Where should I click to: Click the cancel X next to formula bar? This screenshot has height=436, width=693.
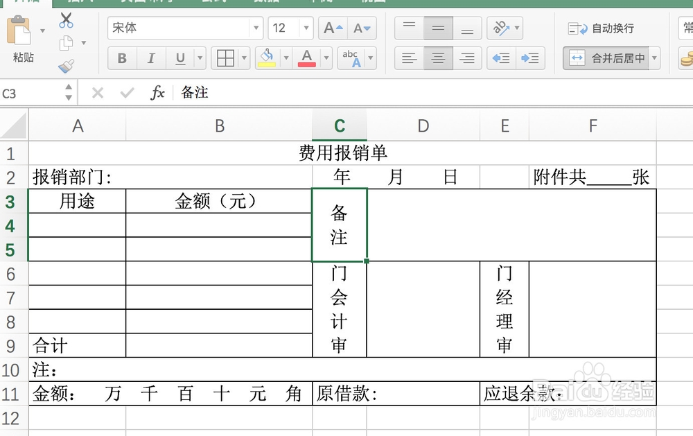pos(98,91)
